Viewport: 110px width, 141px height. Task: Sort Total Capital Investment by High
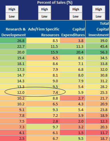[x=99, y=9]
